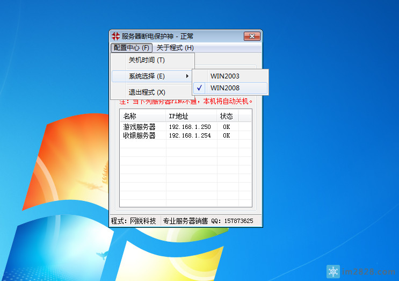Click the 状态 column header

point(227,116)
